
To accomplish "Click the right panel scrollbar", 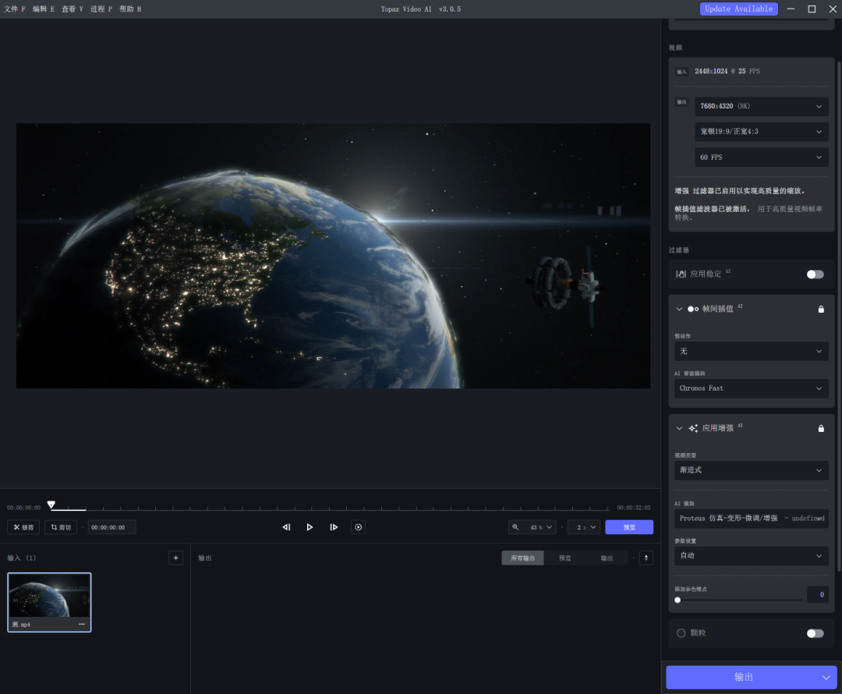I will pyautogui.click(x=839, y=317).
